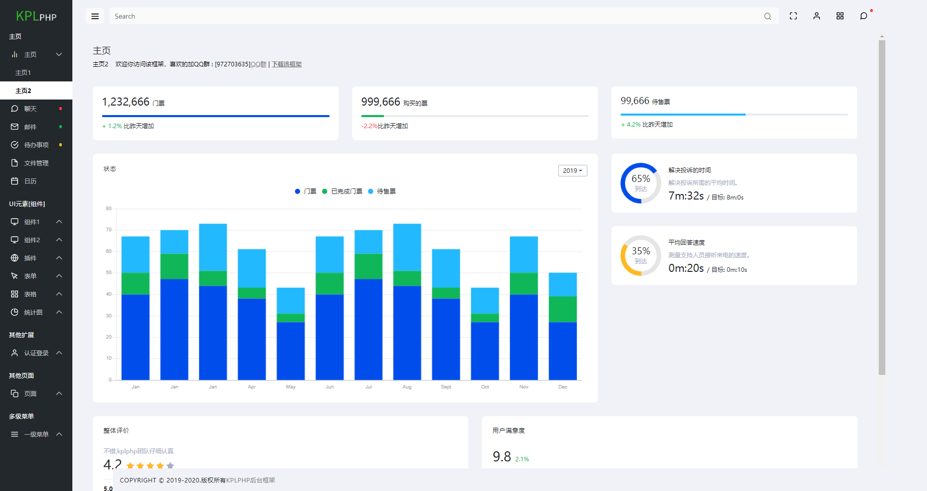Expand the 认证登录 sidebar submenu
Image resolution: width=927 pixels, height=491 pixels.
[x=36, y=353]
